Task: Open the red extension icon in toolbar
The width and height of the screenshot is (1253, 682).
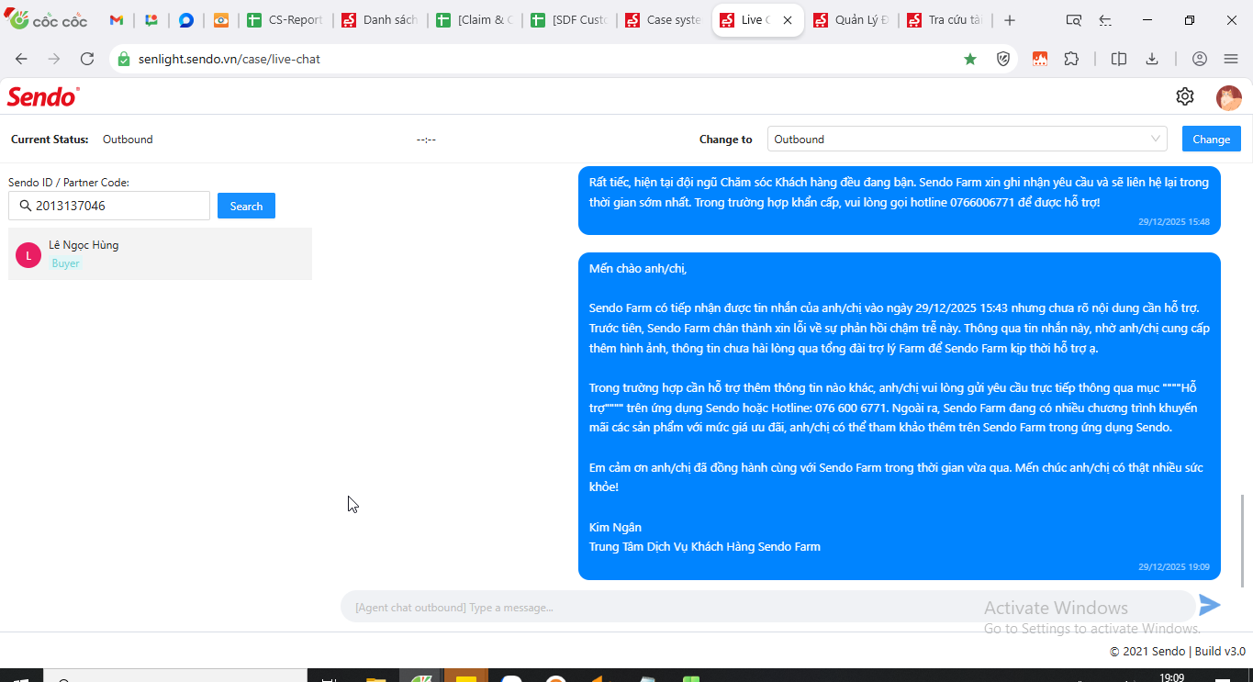Action: click(1040, 59)
